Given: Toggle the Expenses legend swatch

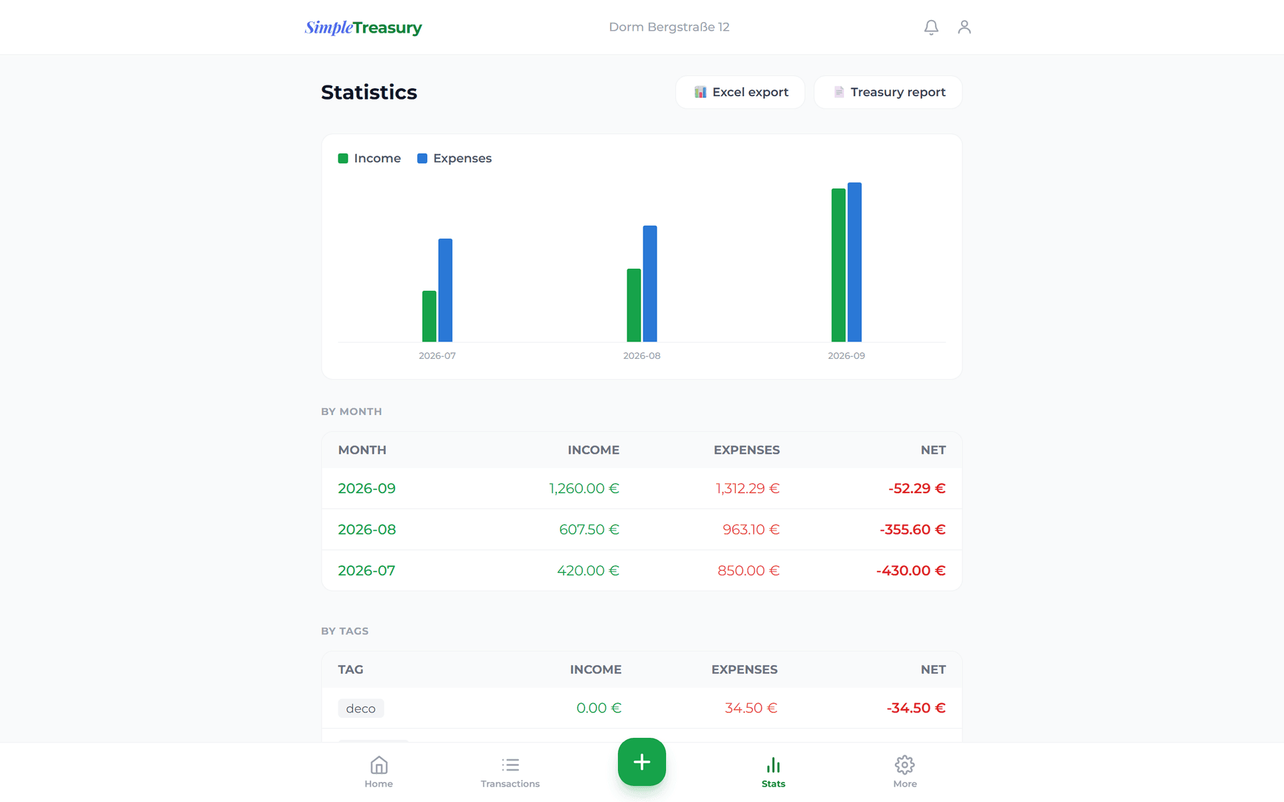Looking at the screenshot, I should coord(422,158).
